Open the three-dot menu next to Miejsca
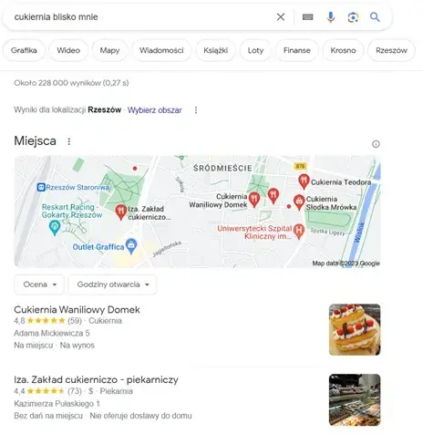 69,141
